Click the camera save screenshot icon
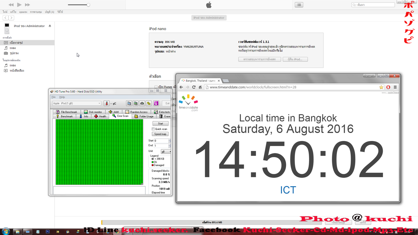This screenshot has width=418, height=235. [142, 103]
